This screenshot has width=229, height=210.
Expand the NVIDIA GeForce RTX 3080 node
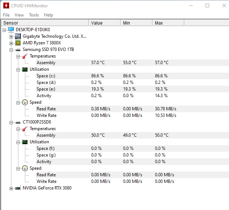(x=11, y=188)
